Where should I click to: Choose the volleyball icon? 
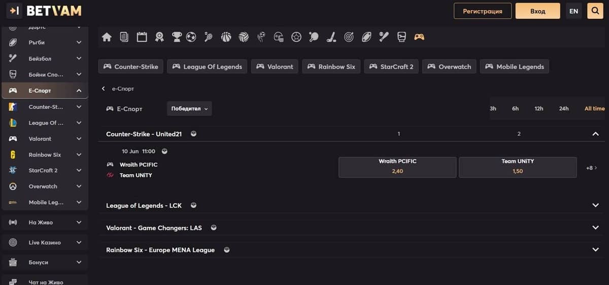point(244,37)
